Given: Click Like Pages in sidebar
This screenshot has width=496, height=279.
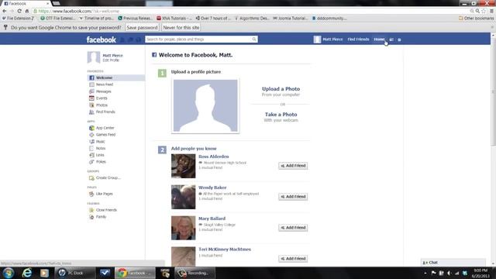Looking at the screenshot, I should coord(104,194).
